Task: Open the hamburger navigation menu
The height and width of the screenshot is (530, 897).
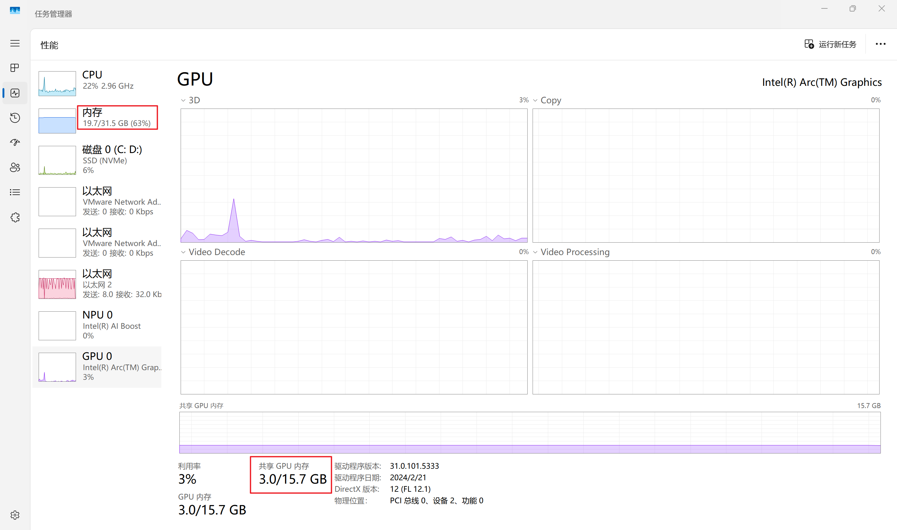Action: pyautogui.click(x=15, y=44)
